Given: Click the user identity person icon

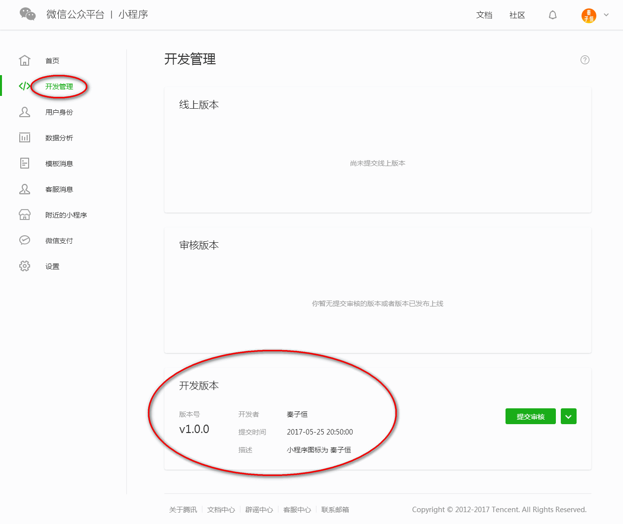Looking at the screenshot, I should [25, 112].
